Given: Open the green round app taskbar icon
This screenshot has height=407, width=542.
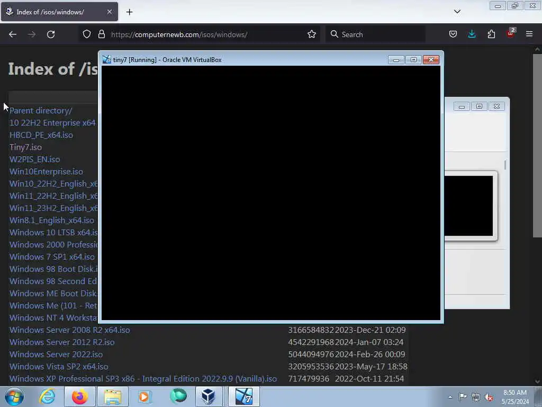Looking at the screenshot, I should 178,396.
